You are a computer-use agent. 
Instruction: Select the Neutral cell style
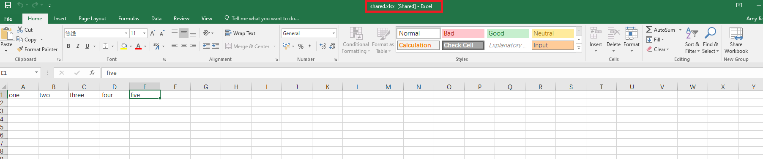pos(552,33)
